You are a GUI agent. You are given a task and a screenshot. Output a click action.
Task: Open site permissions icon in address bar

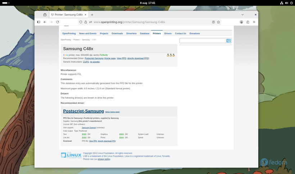click(x=91, y=22)
